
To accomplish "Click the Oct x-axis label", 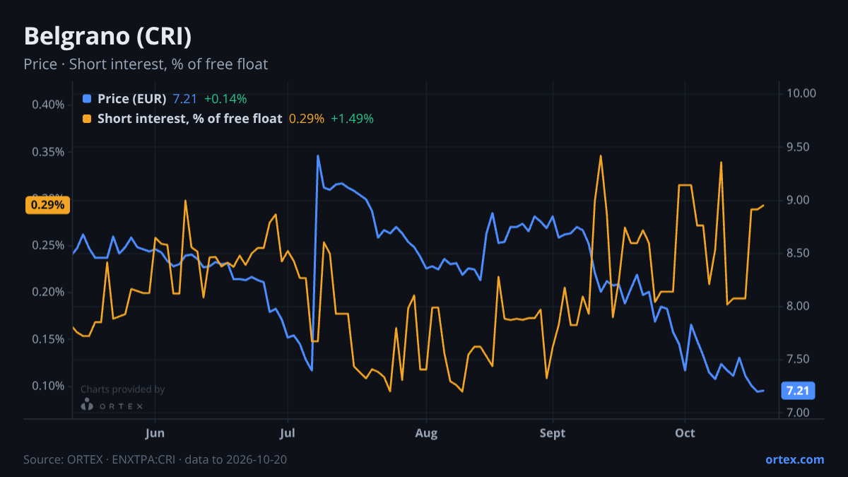I will (685, 433).
